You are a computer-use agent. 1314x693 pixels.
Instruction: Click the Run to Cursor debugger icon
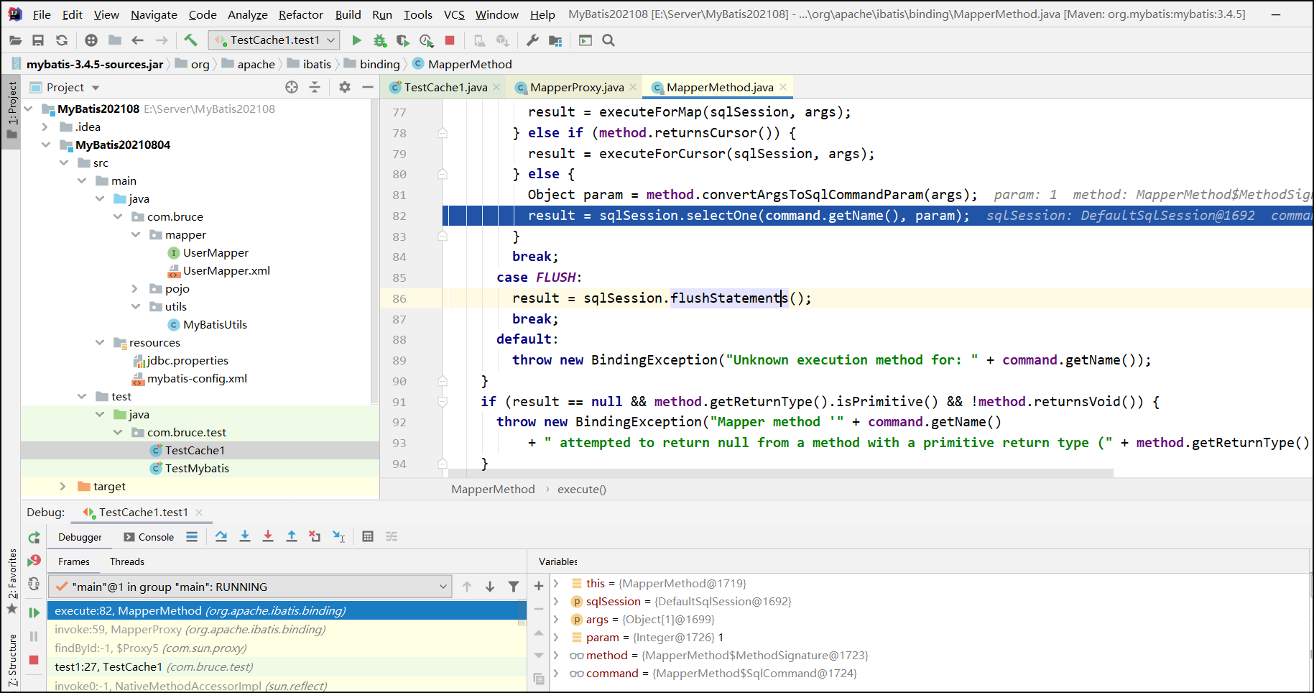[x=339, y=536]
